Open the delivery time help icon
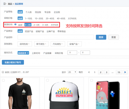129x109 pixels. tap(15, 24)
